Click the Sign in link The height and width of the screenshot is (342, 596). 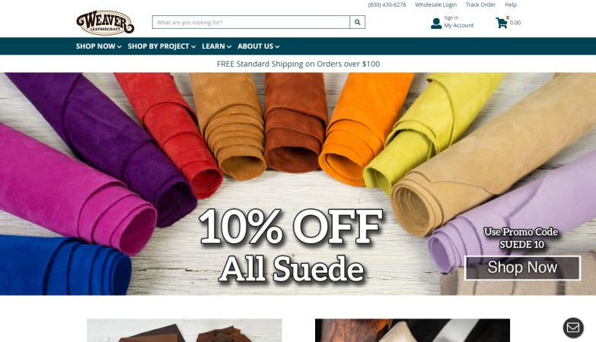point(451,17)
